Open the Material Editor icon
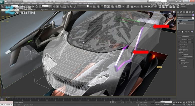Screen dimensions: 195x106 point(112,6)
